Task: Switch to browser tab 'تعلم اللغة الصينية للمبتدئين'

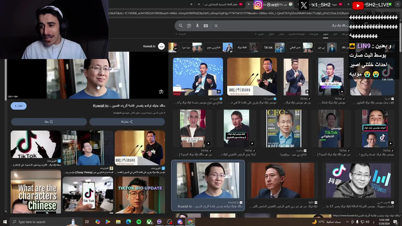Action: coord(224,4)
